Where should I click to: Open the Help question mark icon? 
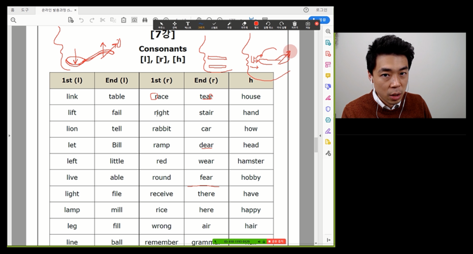[306, 10]
